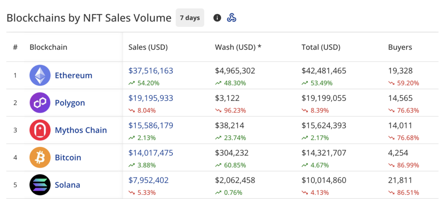Open the Polygon blockchain link
Screen dimensions: 439x199
click(x=70, y=103)
